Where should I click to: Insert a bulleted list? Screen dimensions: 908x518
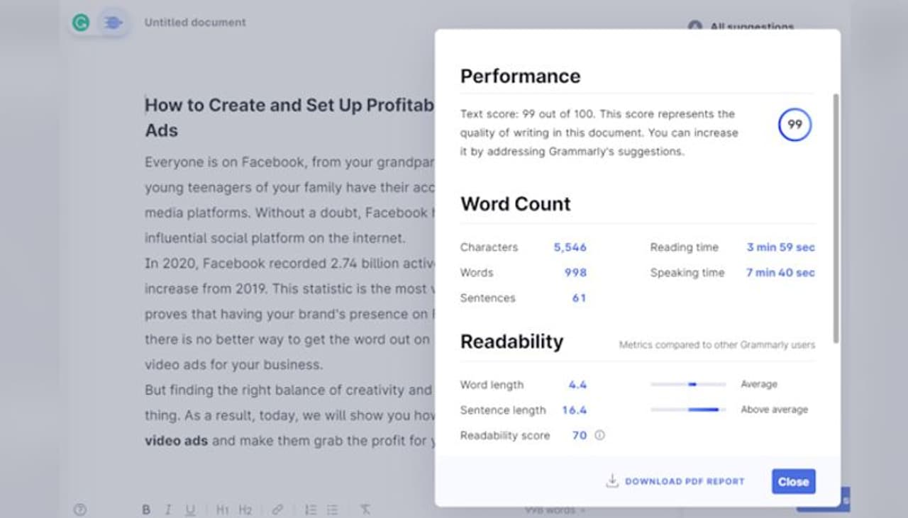tap(333, 509)
